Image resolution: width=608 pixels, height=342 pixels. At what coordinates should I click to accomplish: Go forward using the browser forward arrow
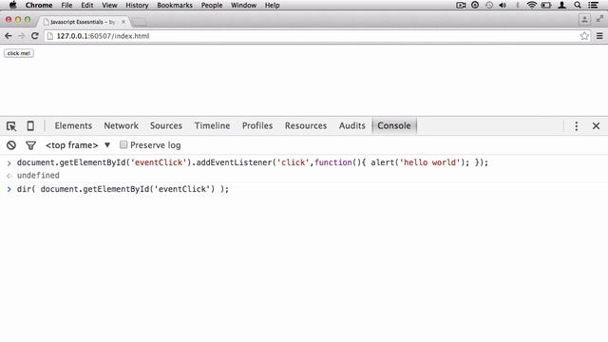point(21,36)
